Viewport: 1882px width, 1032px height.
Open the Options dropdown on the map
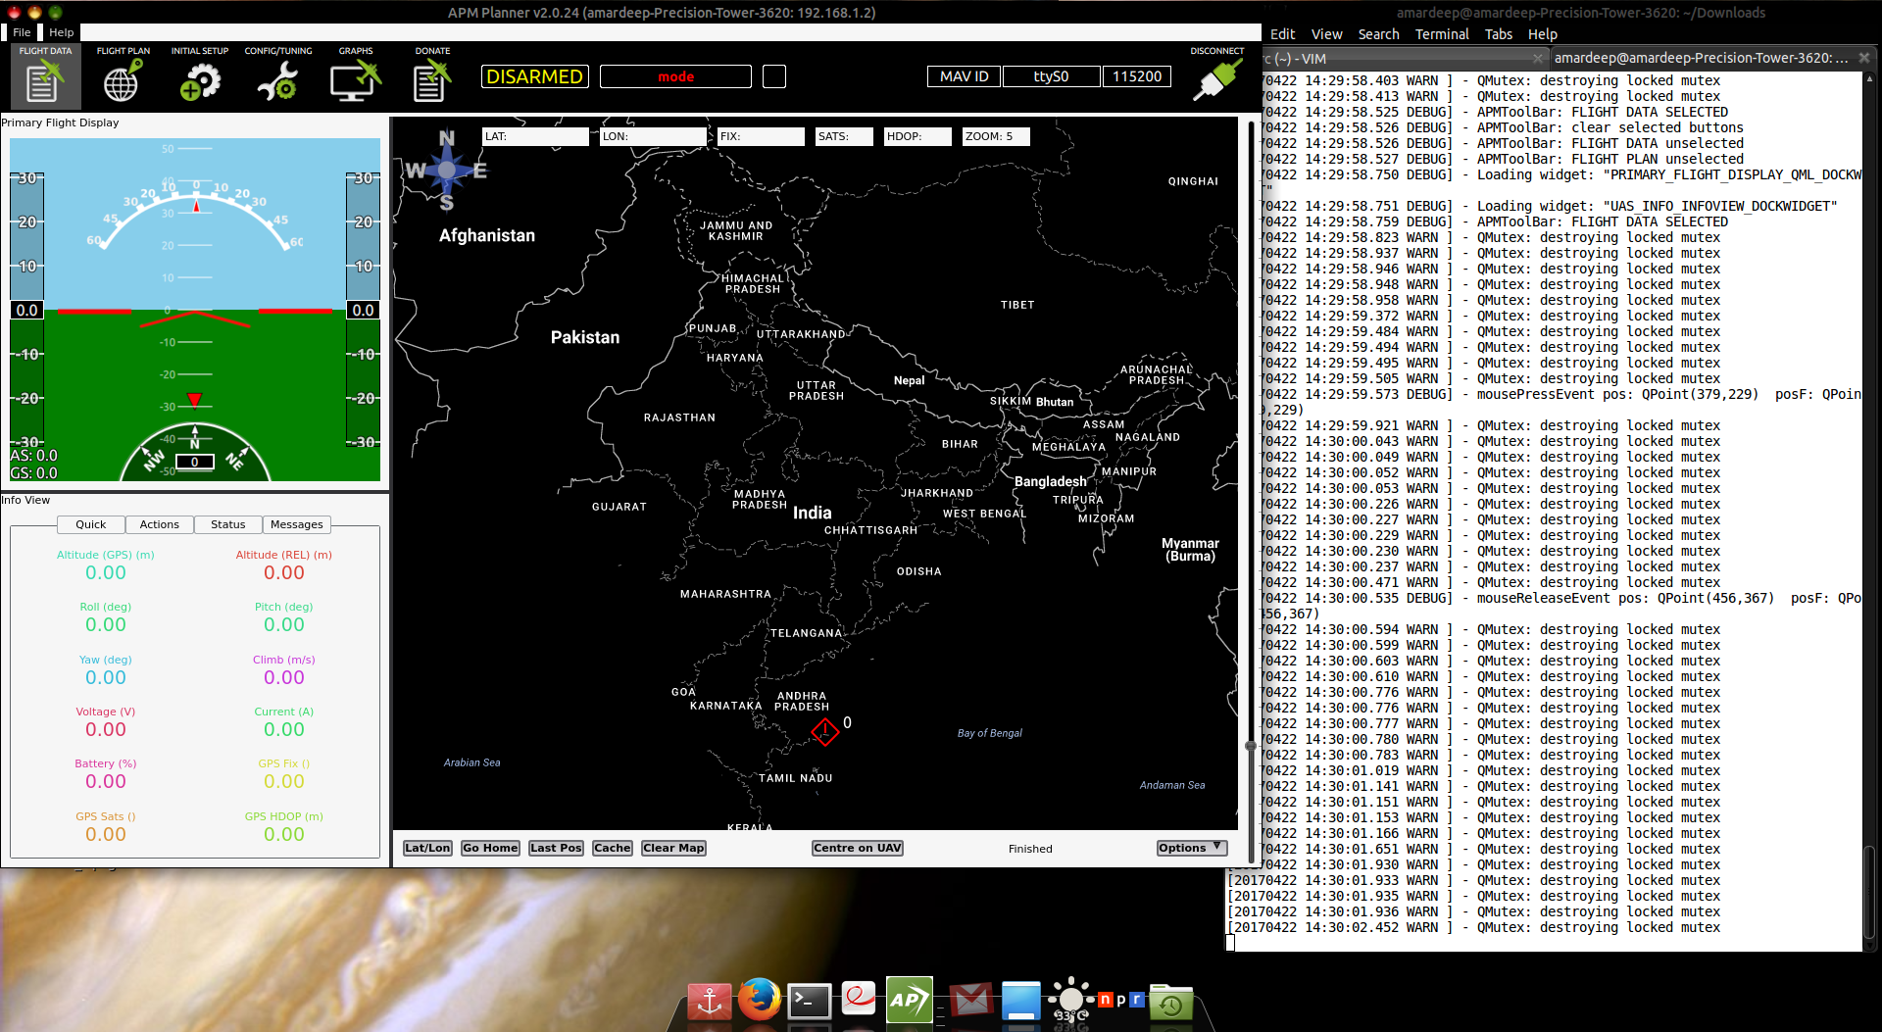pos(1192,848)
